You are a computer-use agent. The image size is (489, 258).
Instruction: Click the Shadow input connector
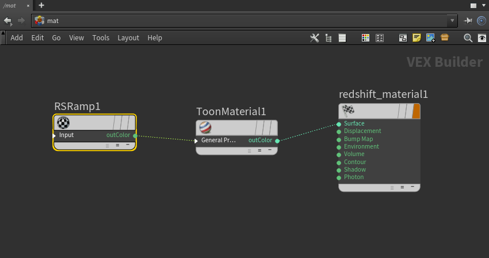(x=339, y=170)
